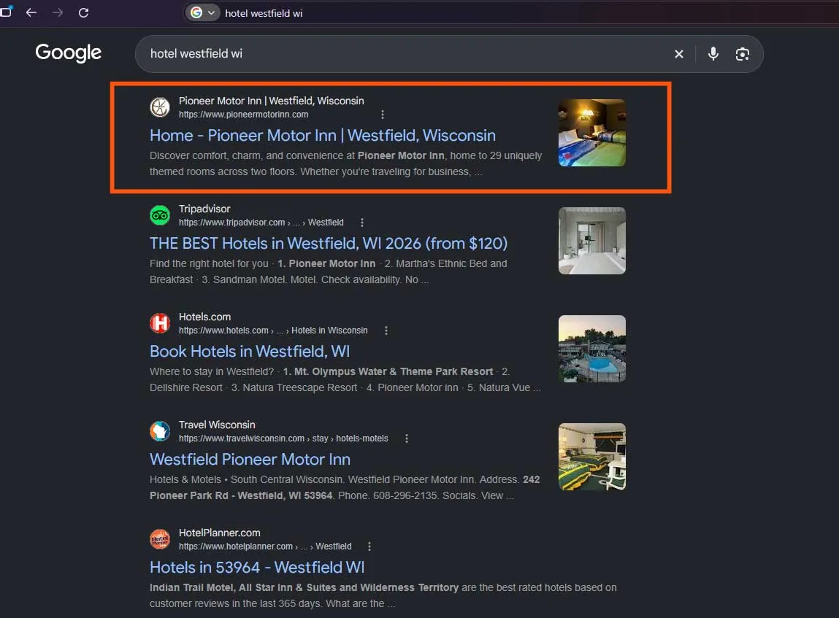The height and width of the screenshot is (618, 839).
Task: Open Hotels in 53964 - Westfield WI link
Action: 257,567
